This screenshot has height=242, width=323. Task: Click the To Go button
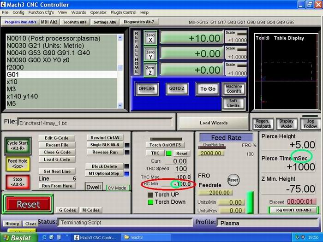[208, 89]
